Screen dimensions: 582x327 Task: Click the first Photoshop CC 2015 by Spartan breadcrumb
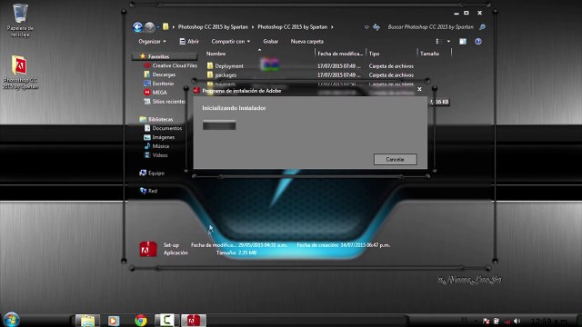pos(213,27)
